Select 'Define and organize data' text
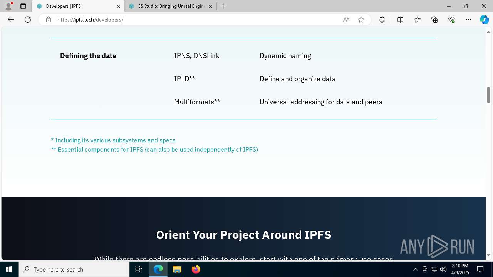This screenshot has height=277, width=493. (298, 79)
